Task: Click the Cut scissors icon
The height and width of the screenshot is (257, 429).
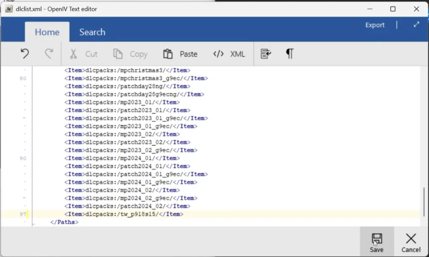Action: 73,54
